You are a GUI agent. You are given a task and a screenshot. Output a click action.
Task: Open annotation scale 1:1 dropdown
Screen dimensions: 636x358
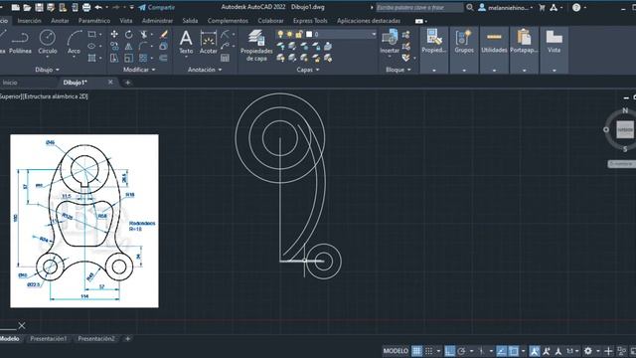pos(572,351)
